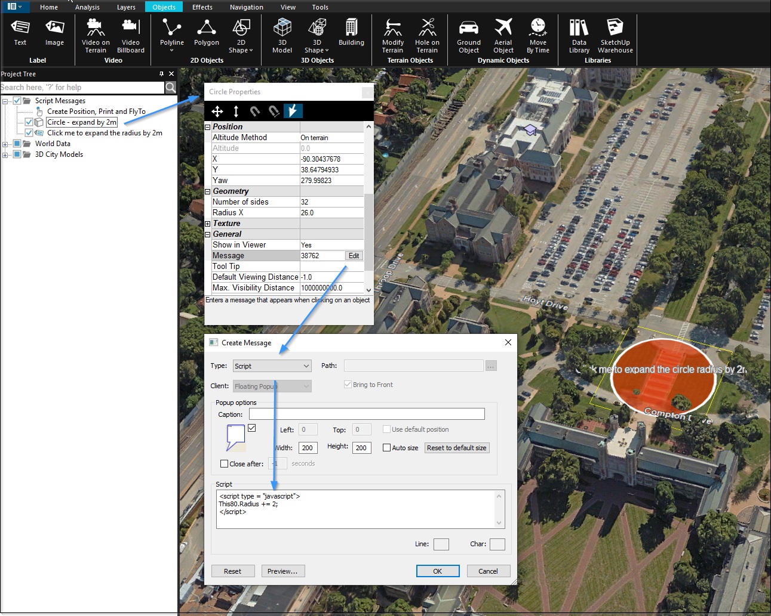Open the Navigation tab

[247, 7]
